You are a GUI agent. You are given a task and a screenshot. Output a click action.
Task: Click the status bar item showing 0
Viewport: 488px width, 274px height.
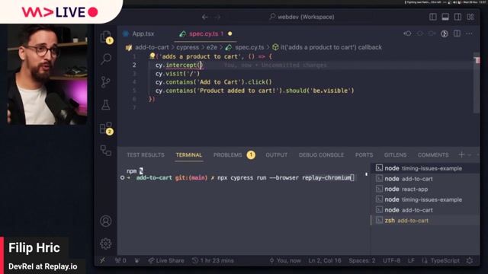coord(120,260)
